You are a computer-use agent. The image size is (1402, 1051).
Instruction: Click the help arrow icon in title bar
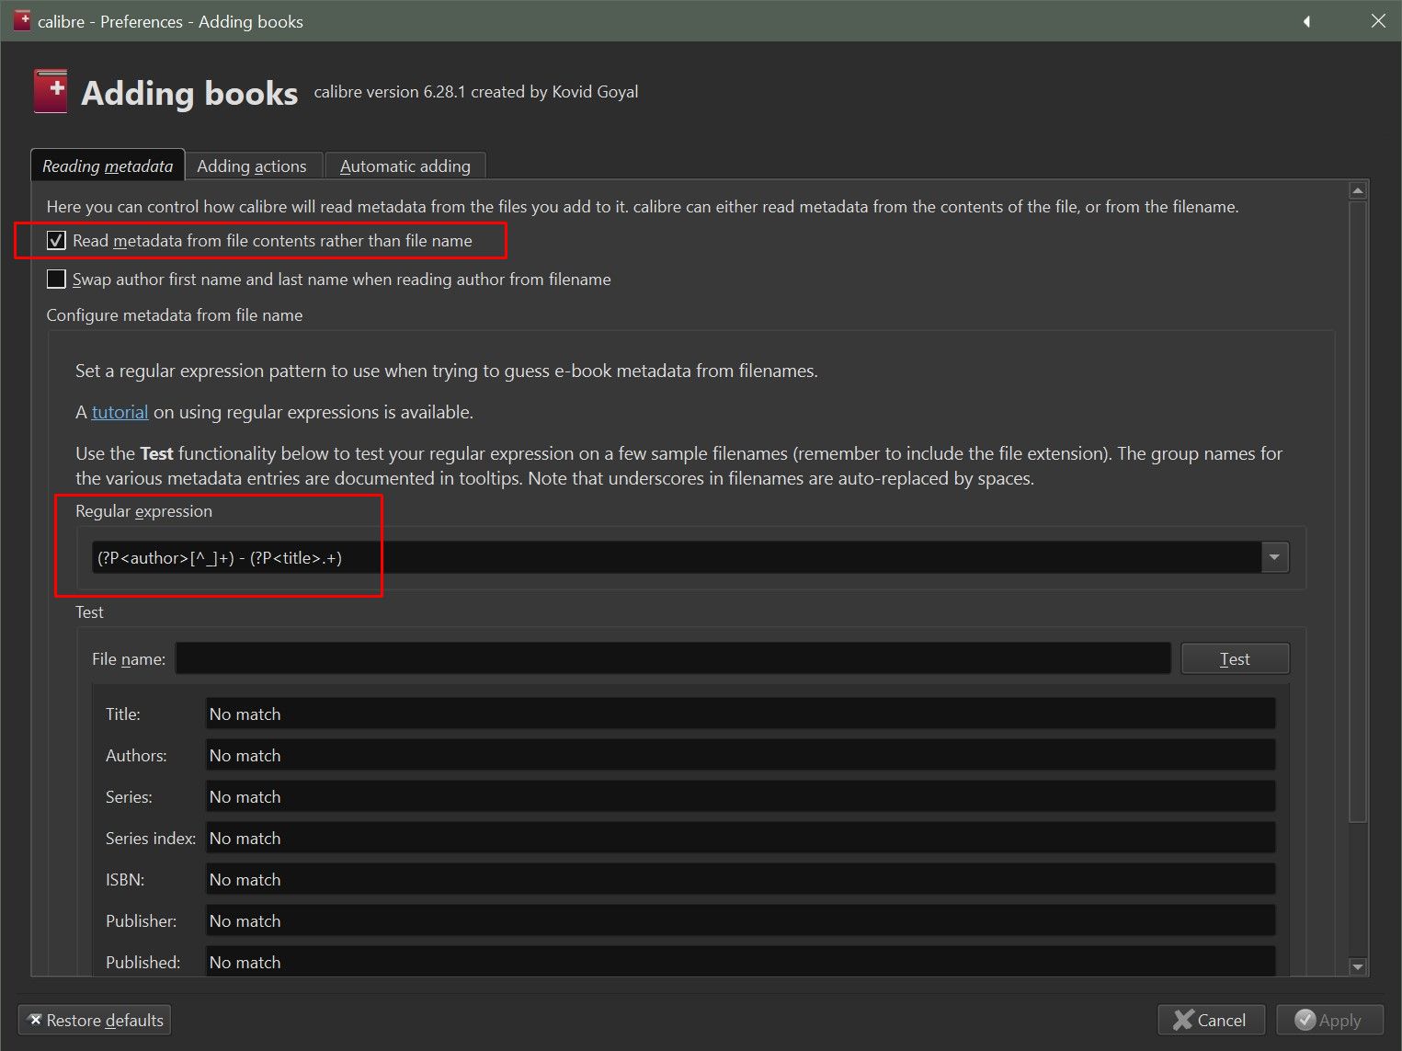(1306, 21)
